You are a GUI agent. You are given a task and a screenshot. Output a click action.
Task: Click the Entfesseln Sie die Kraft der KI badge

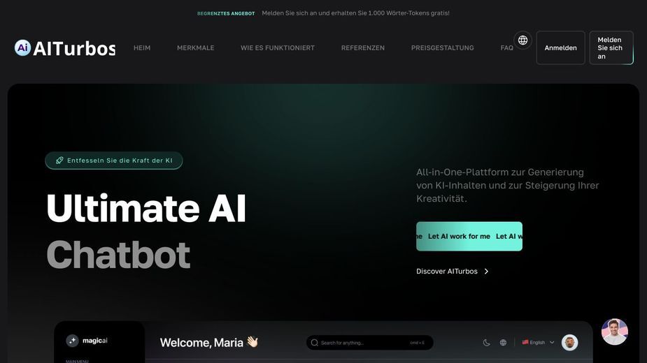coord(114,161)
